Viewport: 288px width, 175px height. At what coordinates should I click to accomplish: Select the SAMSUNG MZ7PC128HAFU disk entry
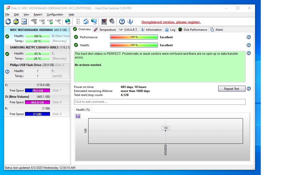coord(37,47)
